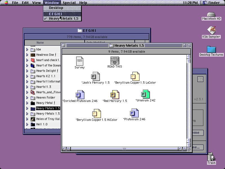Image resolution: width=225 pixels, height=169 pixels.
Task: Select the Uranium 242 icon
Action: pyautogui.click(x=145, y=94)
